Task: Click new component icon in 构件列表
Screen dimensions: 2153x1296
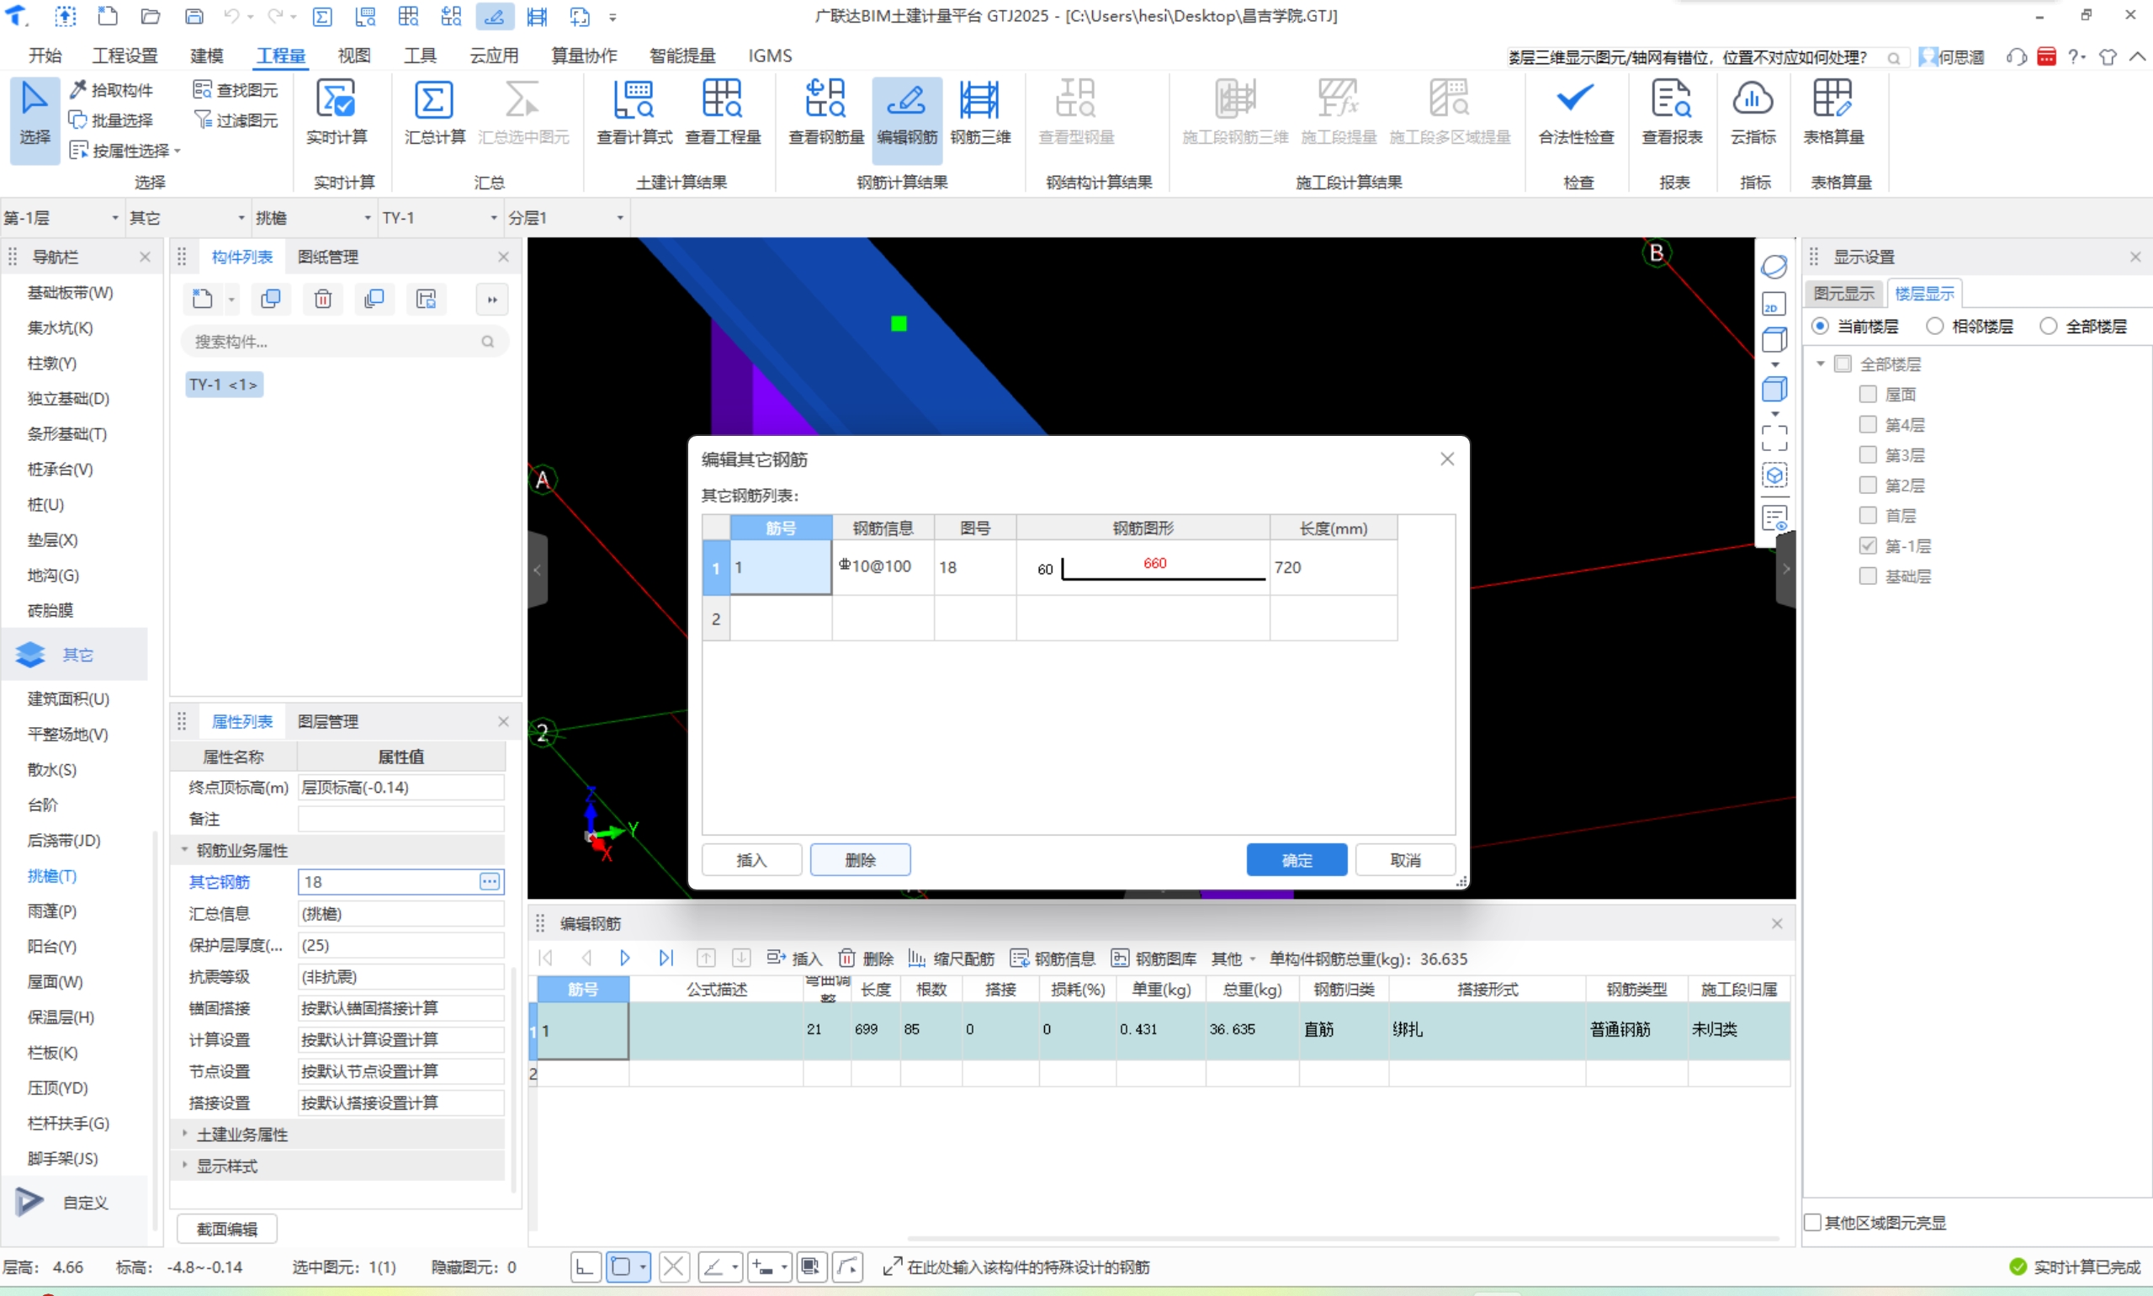Action: (203, 300)
